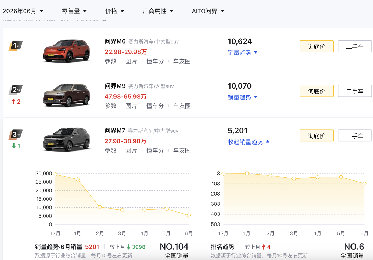Select the 2月 point on sales chart

pyautogui.click(x=100, y=207)
